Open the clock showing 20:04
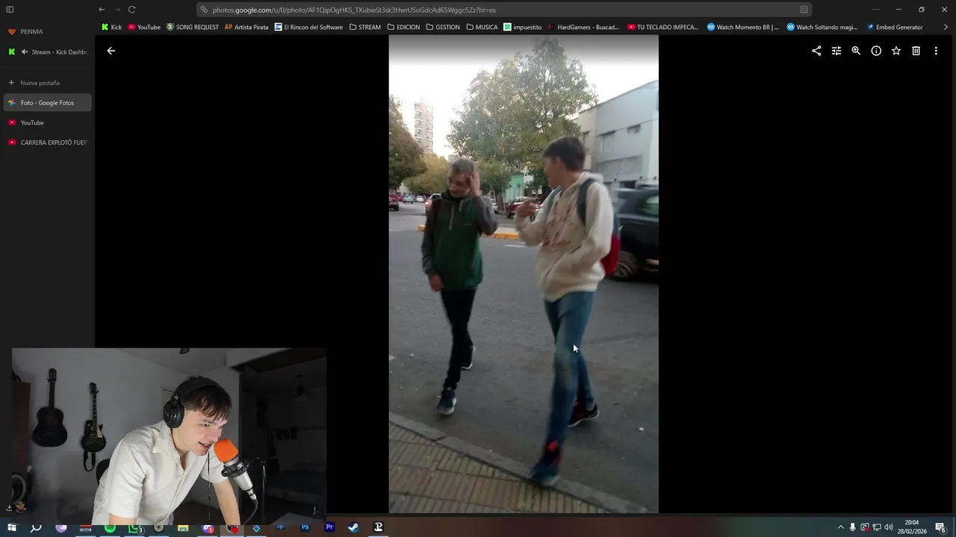Viewport: 956px width, 537px height. 912,527
